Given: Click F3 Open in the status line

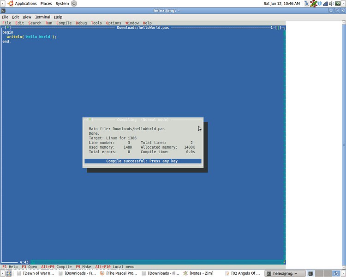Looking at the screenshot, I should pyautogui.click(x=30, y=267).
